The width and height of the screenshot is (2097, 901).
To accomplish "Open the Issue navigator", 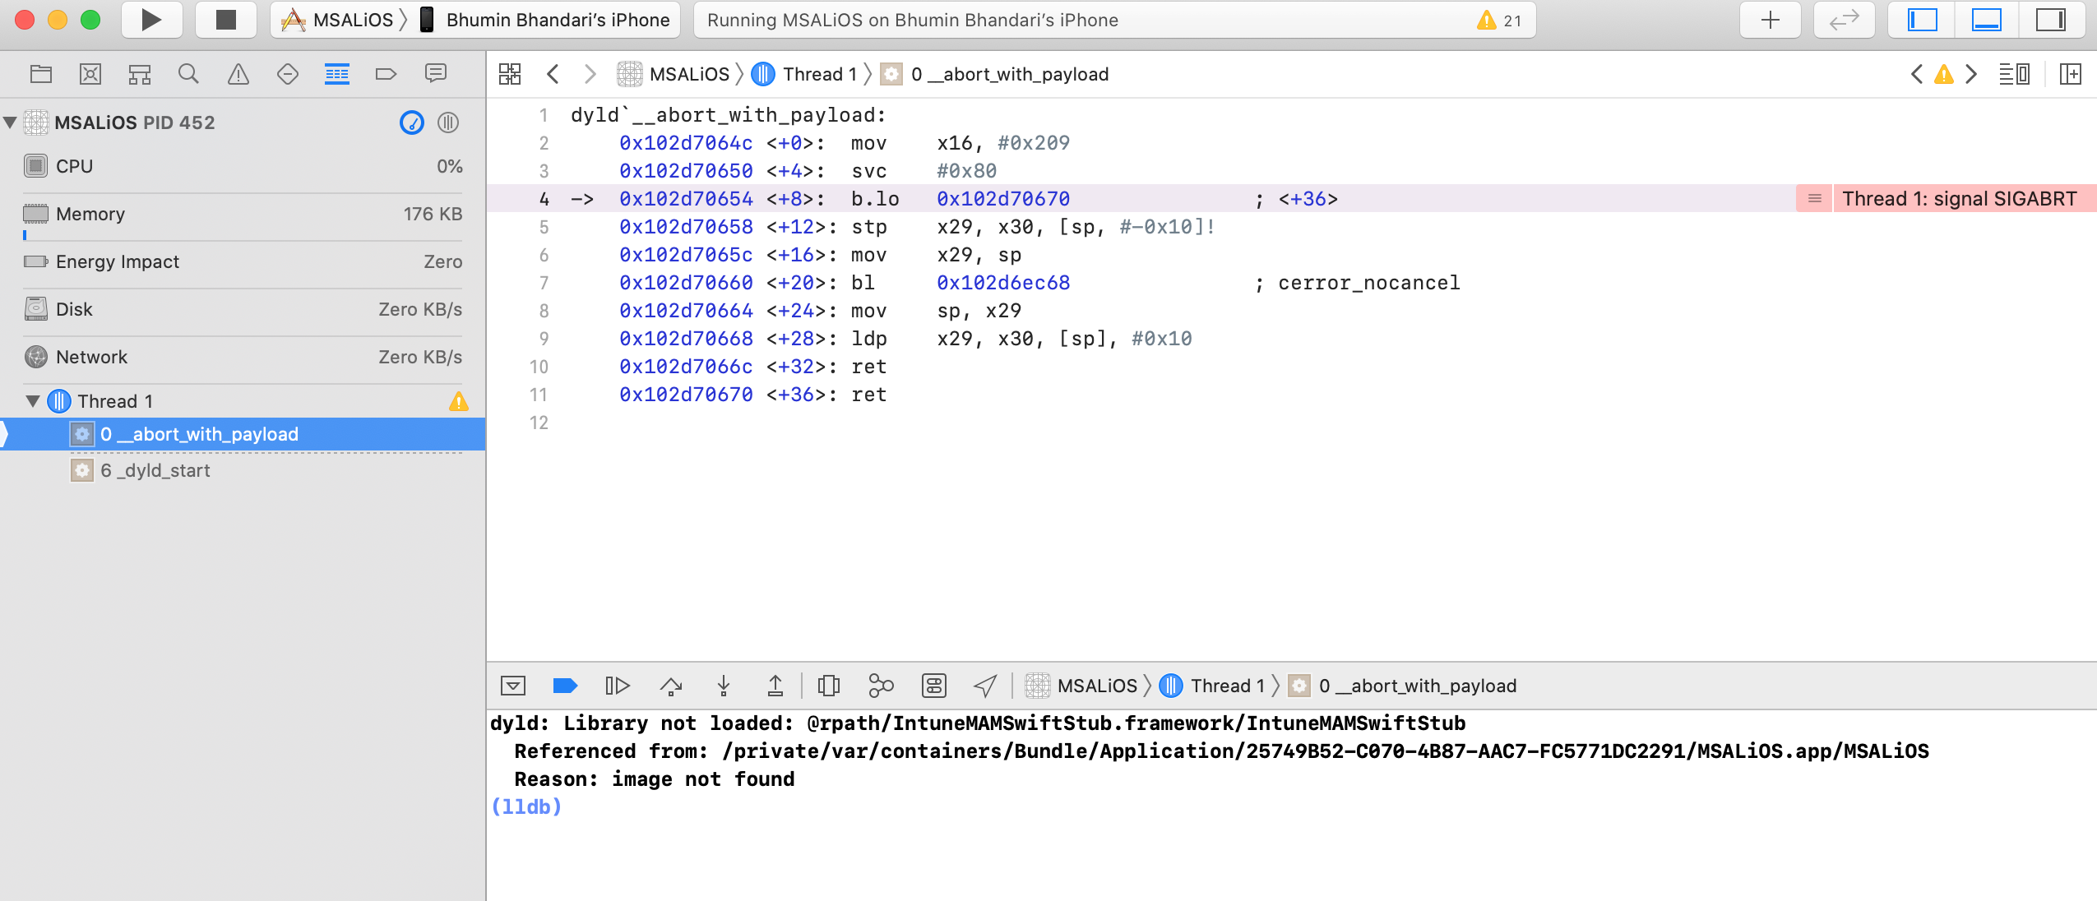I will [x=237, y=73].
